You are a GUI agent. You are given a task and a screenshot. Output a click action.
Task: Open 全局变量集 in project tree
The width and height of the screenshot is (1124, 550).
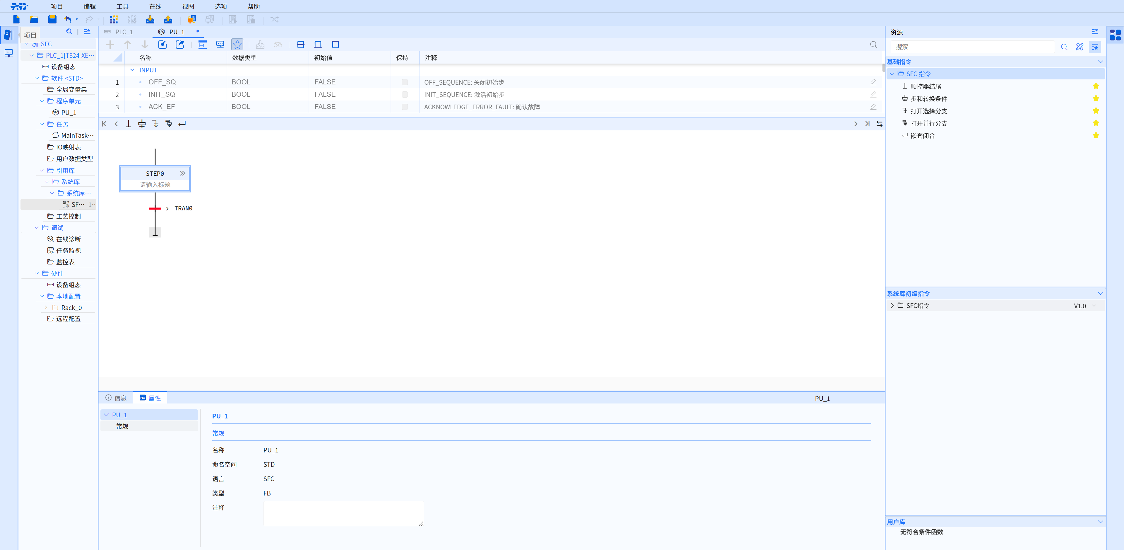pos(71,90)
